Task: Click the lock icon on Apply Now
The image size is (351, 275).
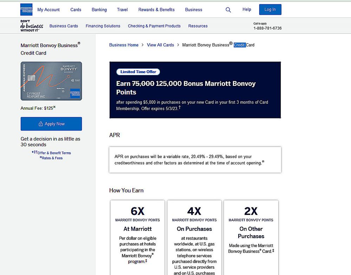Action: coord(40,124)
